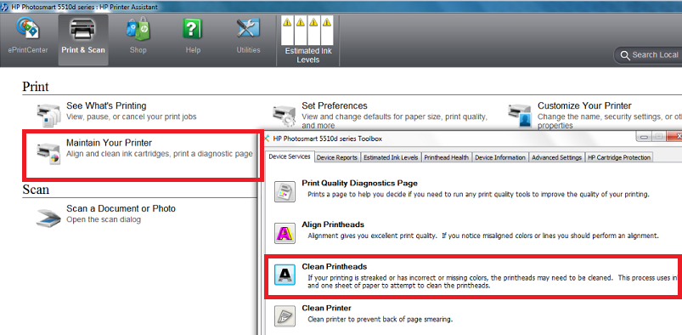The image size is (682, 335).
Task: Open the Device Reports tab
Action: tap(337, 157)
